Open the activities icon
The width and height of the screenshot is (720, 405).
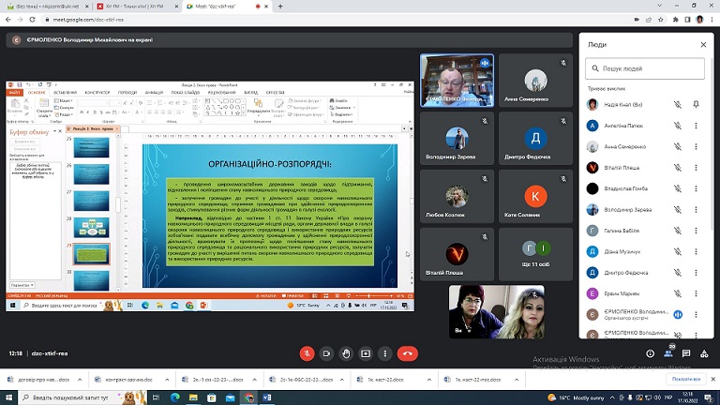tap(704, 353)
